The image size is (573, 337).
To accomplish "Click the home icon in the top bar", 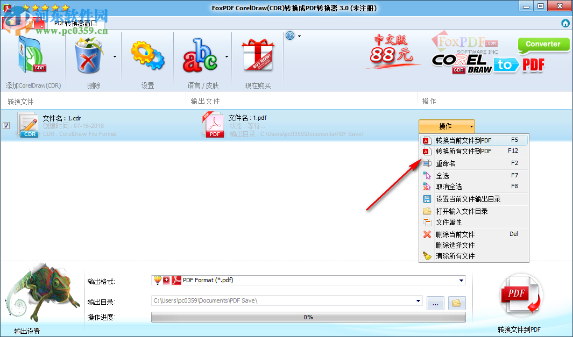I will (x=565, y=23).
